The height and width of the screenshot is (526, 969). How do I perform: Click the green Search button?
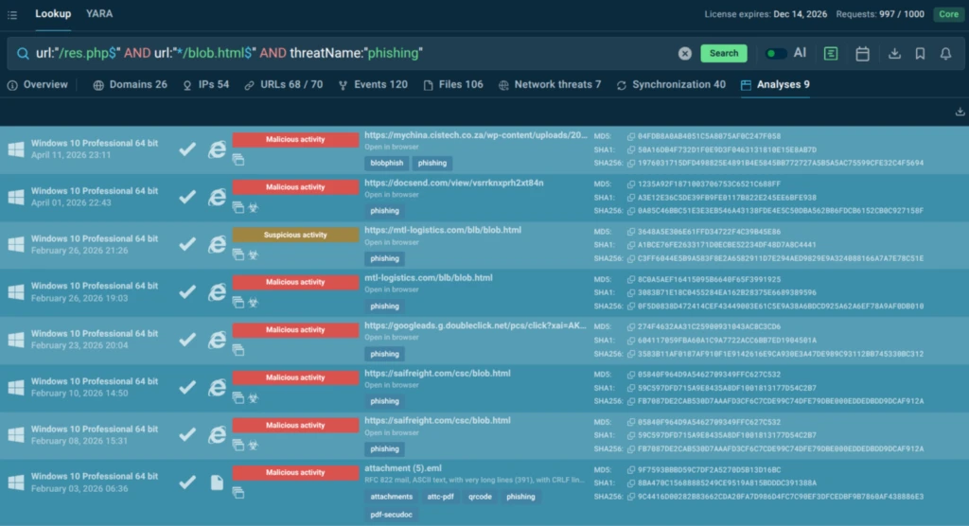[x=723, y=54]
